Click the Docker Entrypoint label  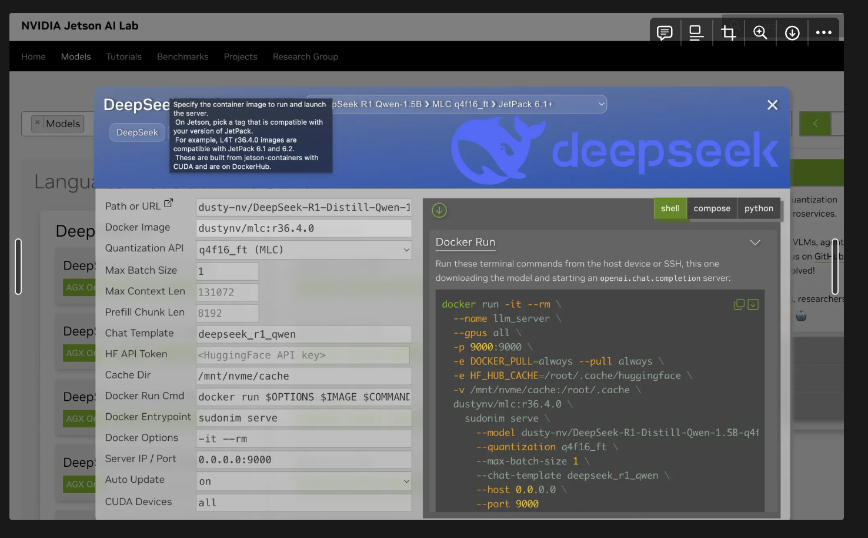coord(148,417)
